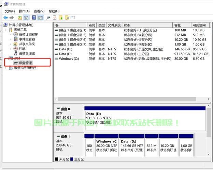
Task: Sort by the 类型 column header
Action: [x=101, y=25]
